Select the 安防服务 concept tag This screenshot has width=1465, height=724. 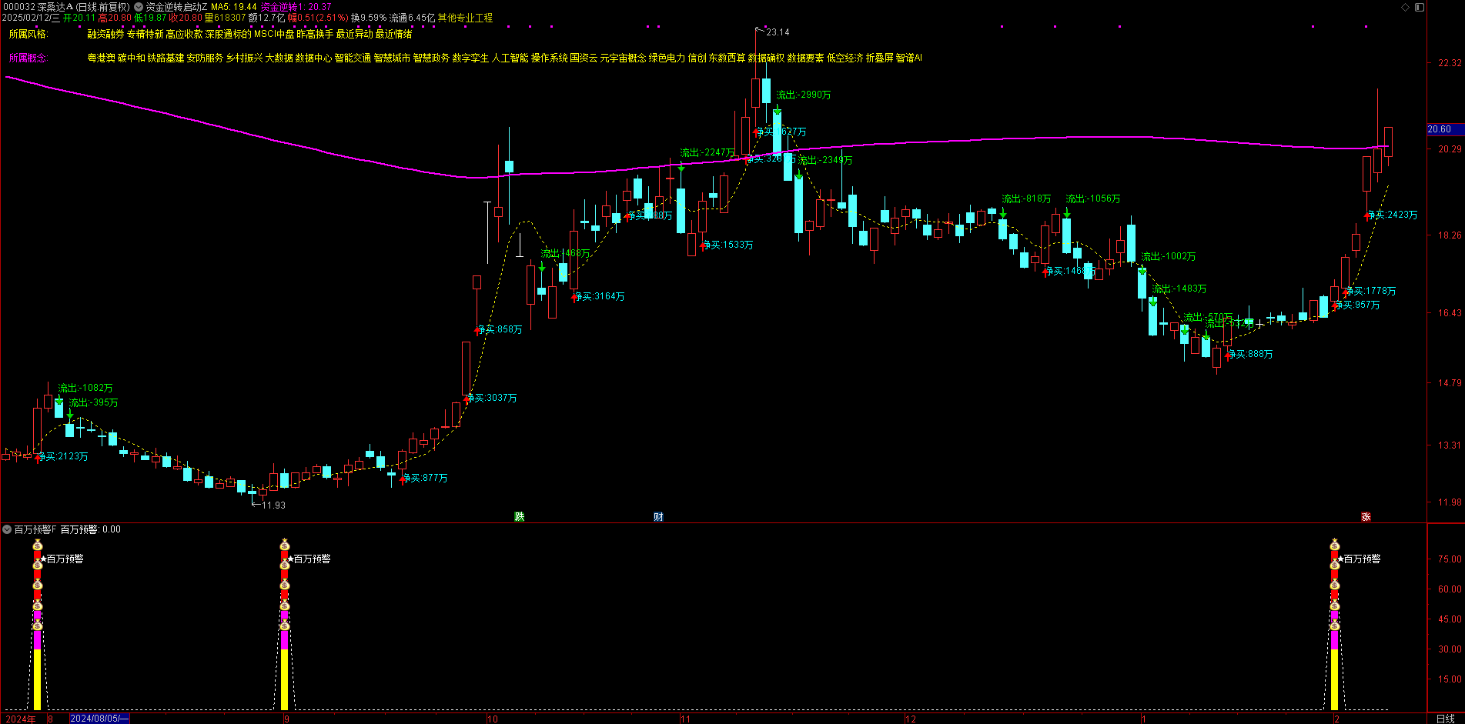[x=205, y=58]
